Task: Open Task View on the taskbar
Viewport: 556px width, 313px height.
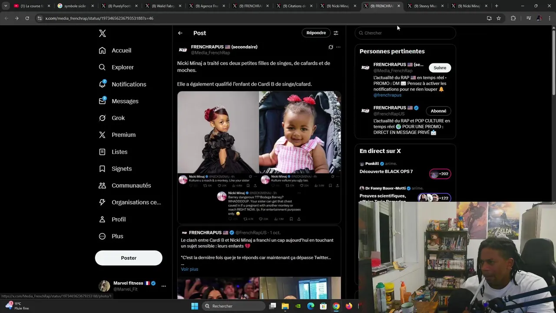Action: (x=273, y=306)
